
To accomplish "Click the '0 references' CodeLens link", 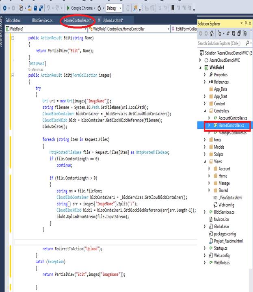I will click(x=36, y=69).
